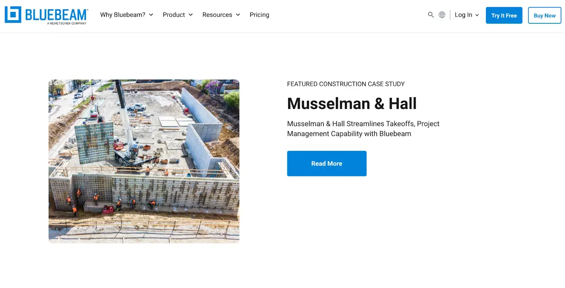Click the Bluebeam logo
Screen dimensions: 565x288
pyautogui.click(x=46, y=15)
